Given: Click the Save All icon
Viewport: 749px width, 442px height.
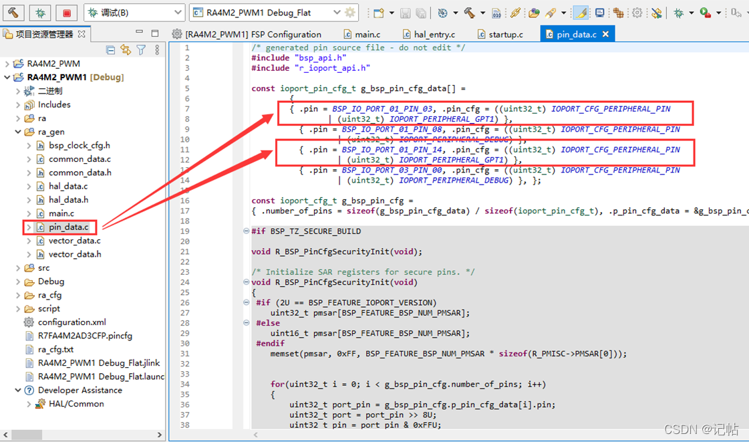Looking at the screenshot, I should 421,13.
